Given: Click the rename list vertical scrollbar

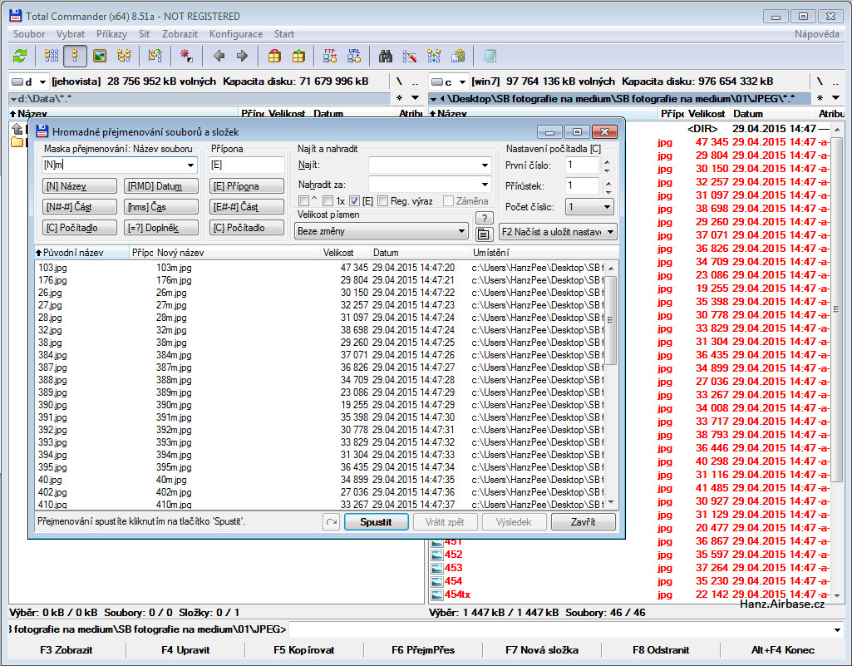Looking at the screenshot, I should (611, 386).
